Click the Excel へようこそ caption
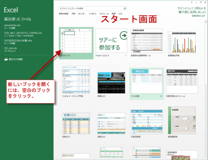Viewport: 208px width, 160px height. pyautogui.click(x=102, y=56)
